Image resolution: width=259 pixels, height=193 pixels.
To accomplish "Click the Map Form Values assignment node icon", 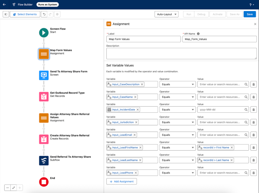I will (44, 54).
